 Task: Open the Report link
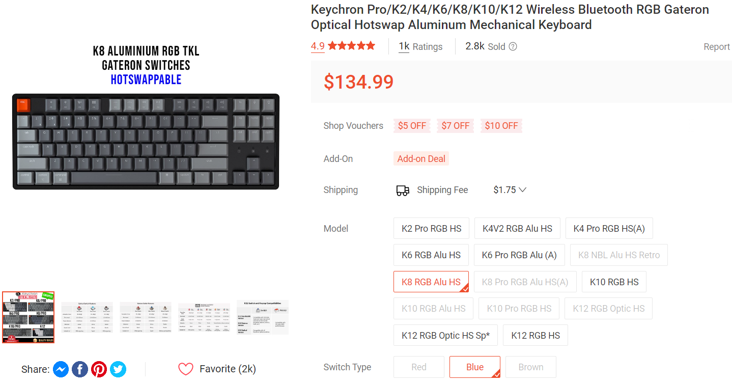[x=717, y=46]
